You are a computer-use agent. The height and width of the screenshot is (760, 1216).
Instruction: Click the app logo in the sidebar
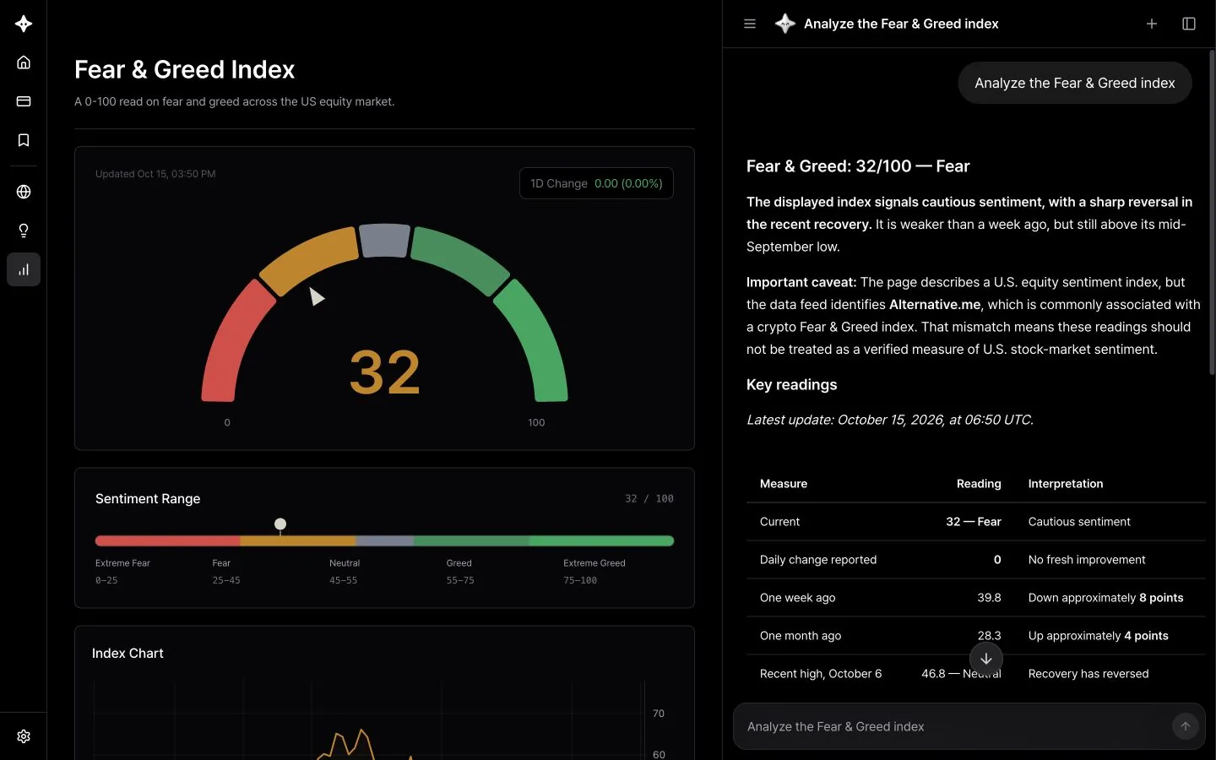[x=24, y=24]
